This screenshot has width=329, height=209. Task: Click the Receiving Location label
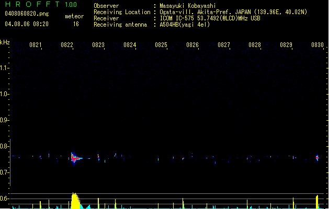(122, 12)
